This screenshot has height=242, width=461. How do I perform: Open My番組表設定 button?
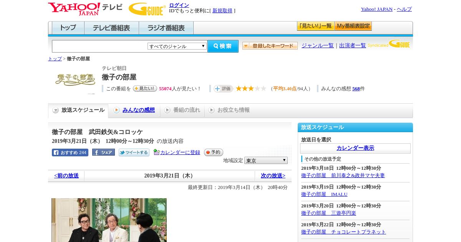(353, 26)
